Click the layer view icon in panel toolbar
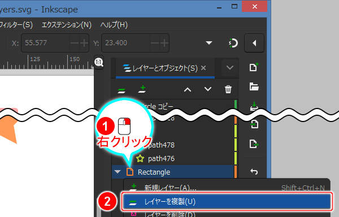 (121, 90)
